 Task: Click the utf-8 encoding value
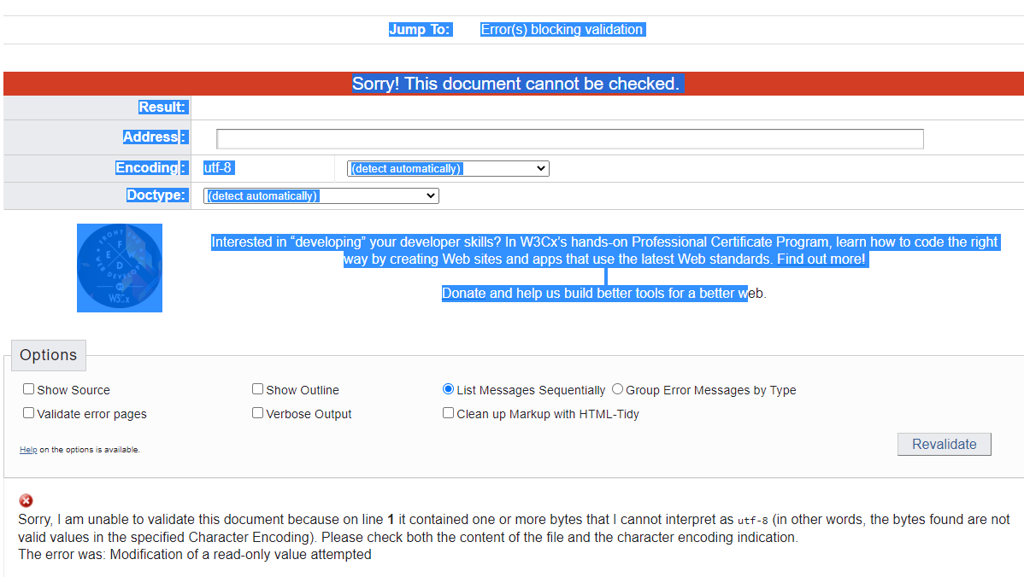(x=218, y=168)
